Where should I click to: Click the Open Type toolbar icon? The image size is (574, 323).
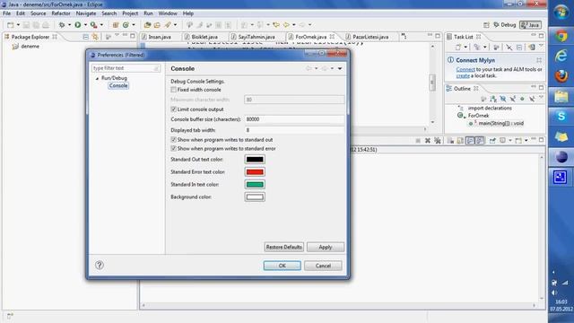[147, 25]
